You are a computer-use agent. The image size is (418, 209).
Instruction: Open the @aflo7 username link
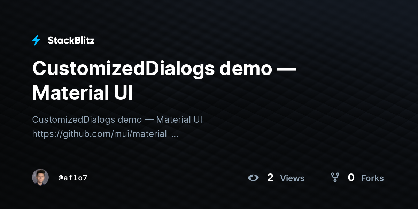(73, 178)
